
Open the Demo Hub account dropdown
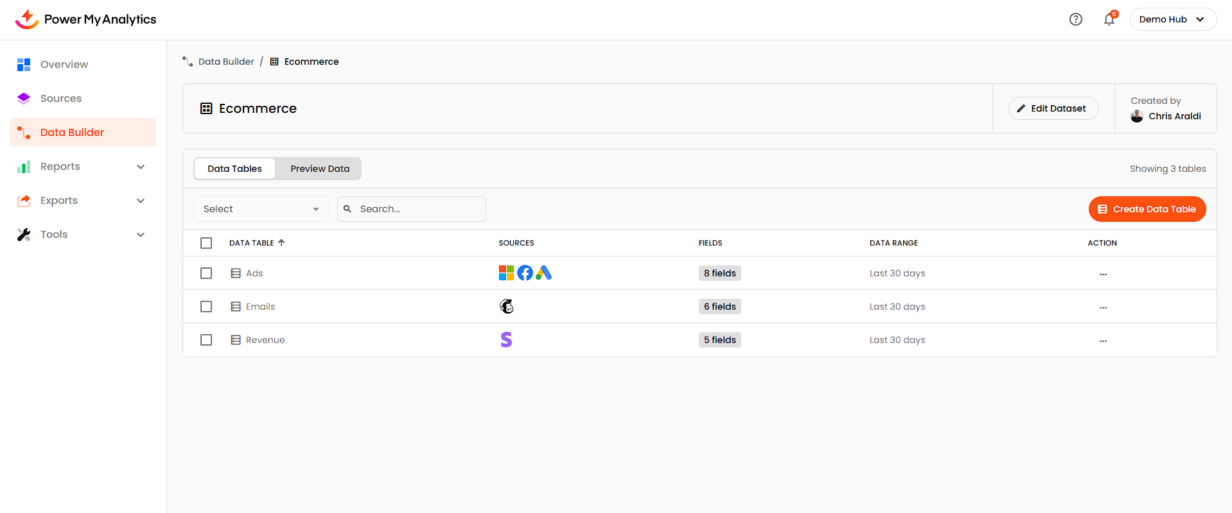pyautogui.click(x=1173, y=19)
